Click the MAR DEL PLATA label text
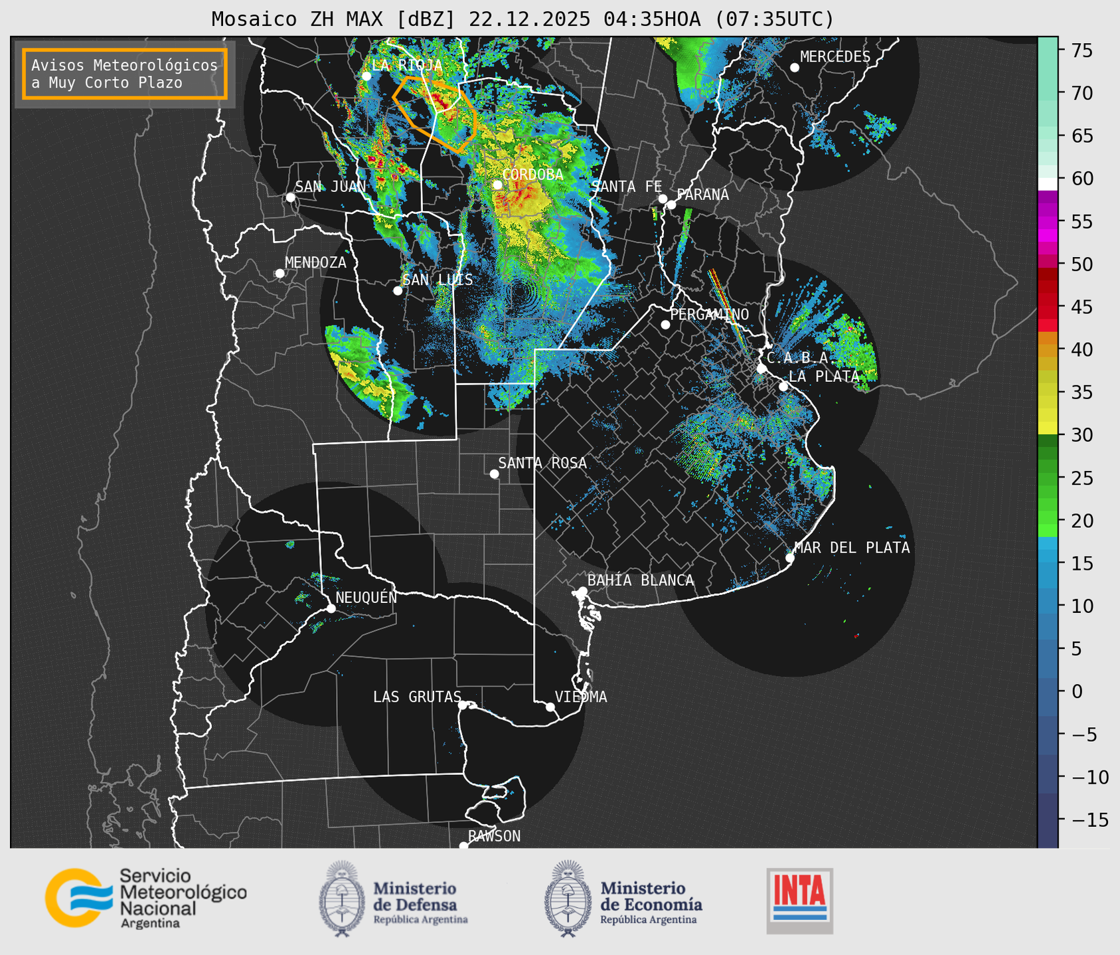The width and height of the screenshot is (1120, 955). tap(852, 548)
